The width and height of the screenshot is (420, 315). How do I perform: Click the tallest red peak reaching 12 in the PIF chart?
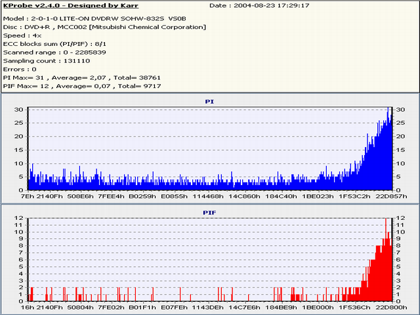click(386, 260)
